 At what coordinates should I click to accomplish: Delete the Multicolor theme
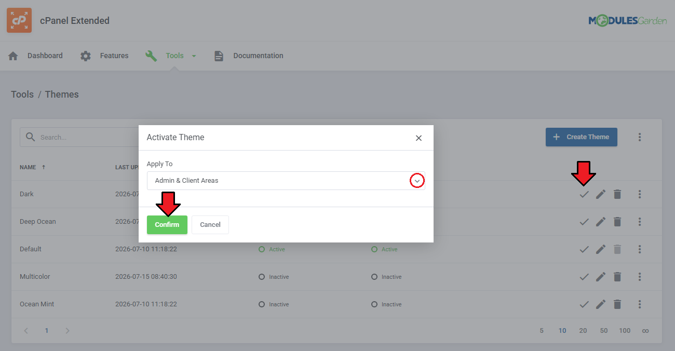pyautogui.click(x=617, y=277)
